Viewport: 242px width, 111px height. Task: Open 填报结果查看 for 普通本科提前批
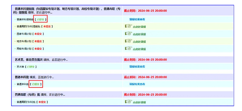point(137,19)
